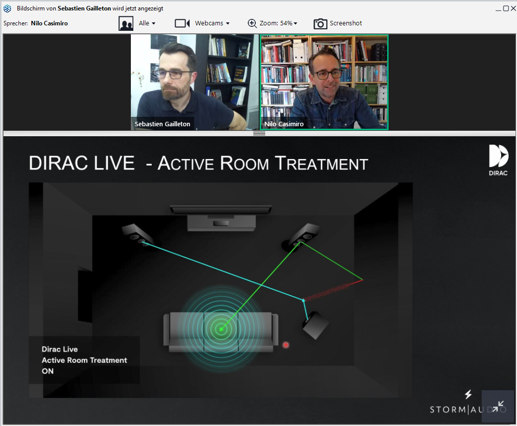Viewport: 517px width, 426px height.
Task: Click the Dirac logo on the slide
Action: tap(498, 160)
